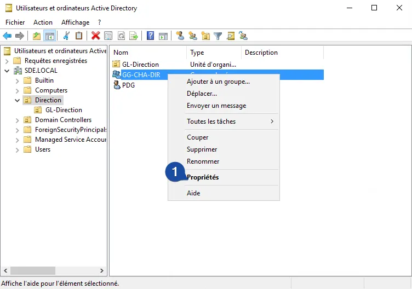
Task: Click the filter funnel toolbar icon
Action: 218,36
